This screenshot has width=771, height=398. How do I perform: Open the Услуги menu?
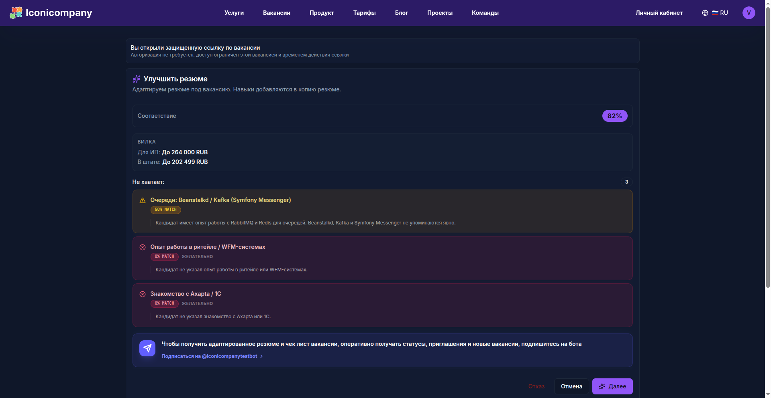point(234,13)
